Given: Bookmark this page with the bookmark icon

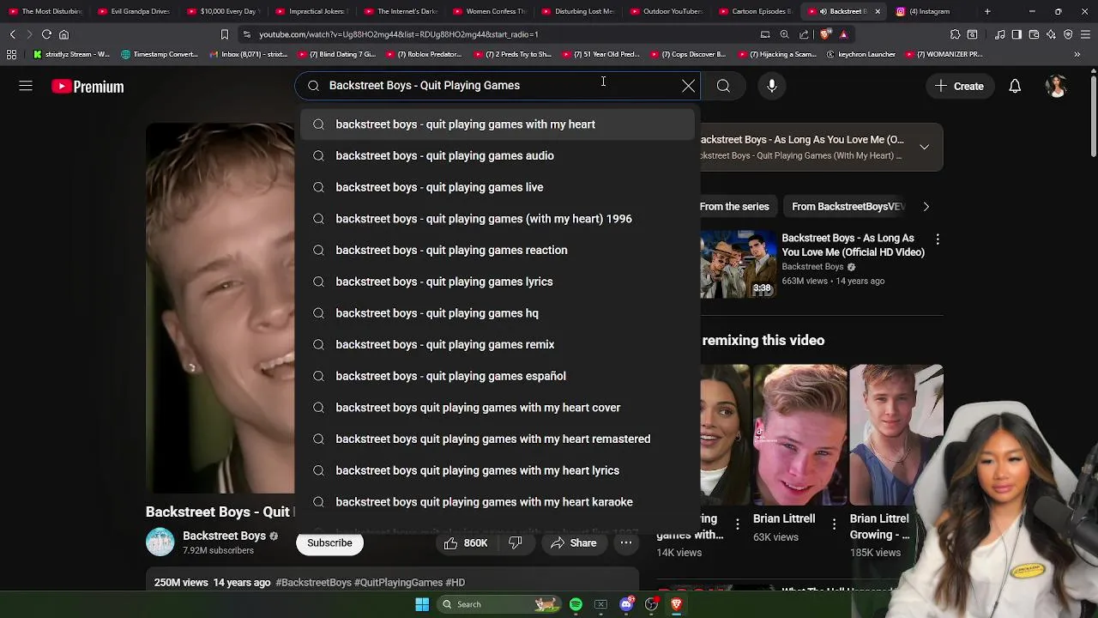Looking at the screenshot, I should pyautogui.click(x=225, y=34).
